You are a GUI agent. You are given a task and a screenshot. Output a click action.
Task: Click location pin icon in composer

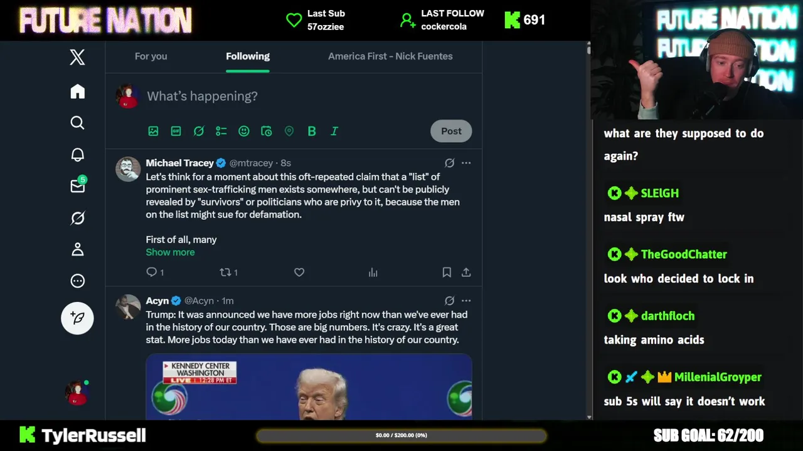289,131
